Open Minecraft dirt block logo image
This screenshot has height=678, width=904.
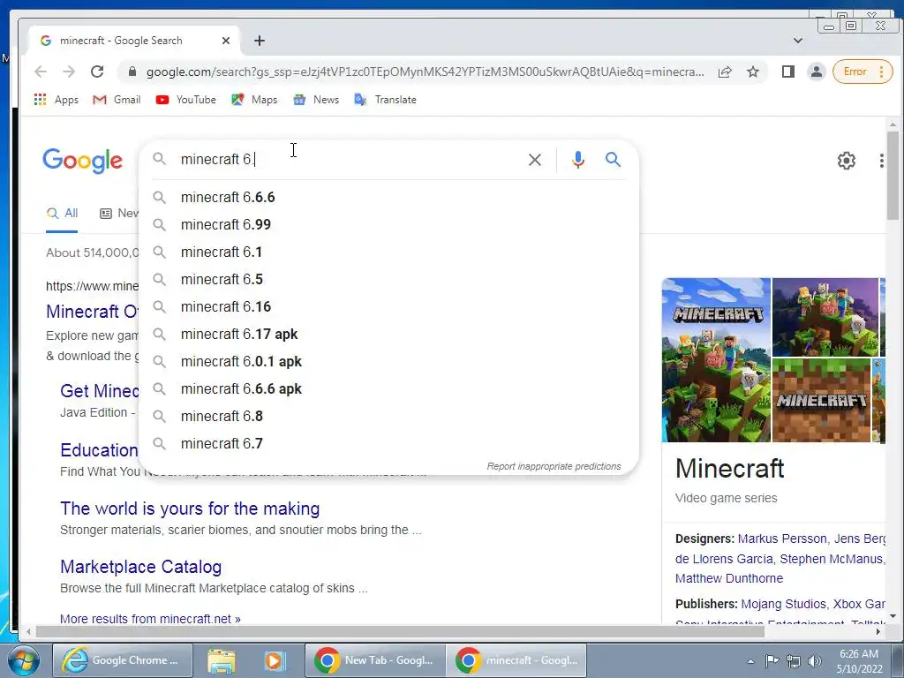point(821,400)
